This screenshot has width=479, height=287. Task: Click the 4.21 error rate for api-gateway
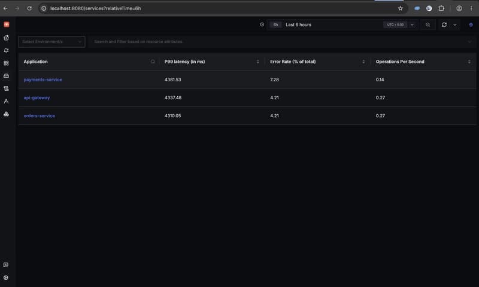point(274,97)
